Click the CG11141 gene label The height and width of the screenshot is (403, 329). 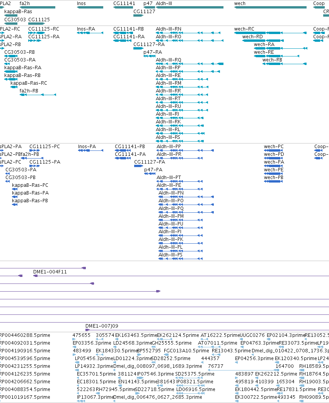[124, 3]
